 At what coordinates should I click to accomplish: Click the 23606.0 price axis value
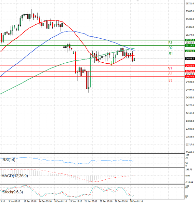[x=190, y=152]
